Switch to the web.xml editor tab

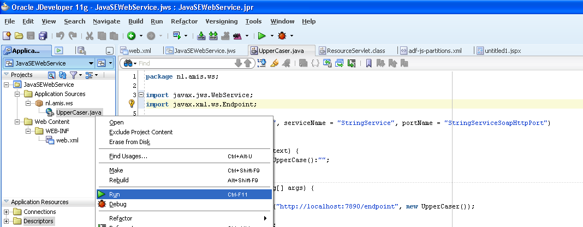click(x=139, y=51)
